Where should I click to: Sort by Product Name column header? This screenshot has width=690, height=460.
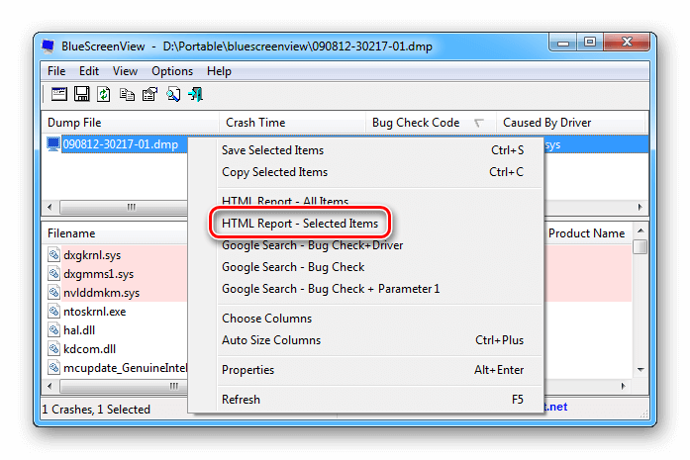click(x=587, y=233)
